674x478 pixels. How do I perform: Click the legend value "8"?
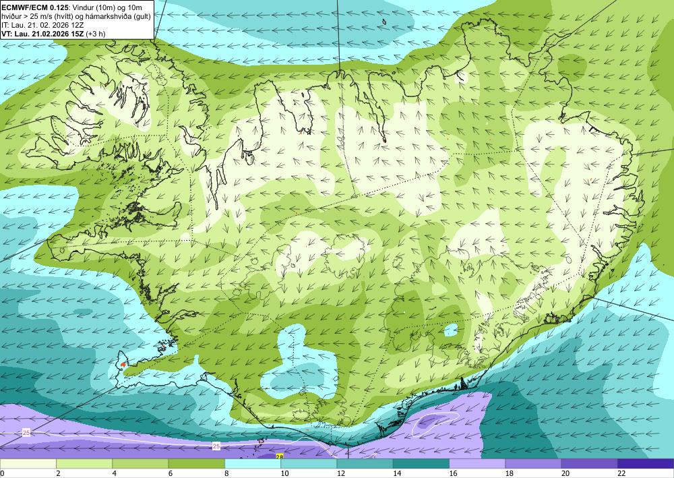[x=226, y=474]
